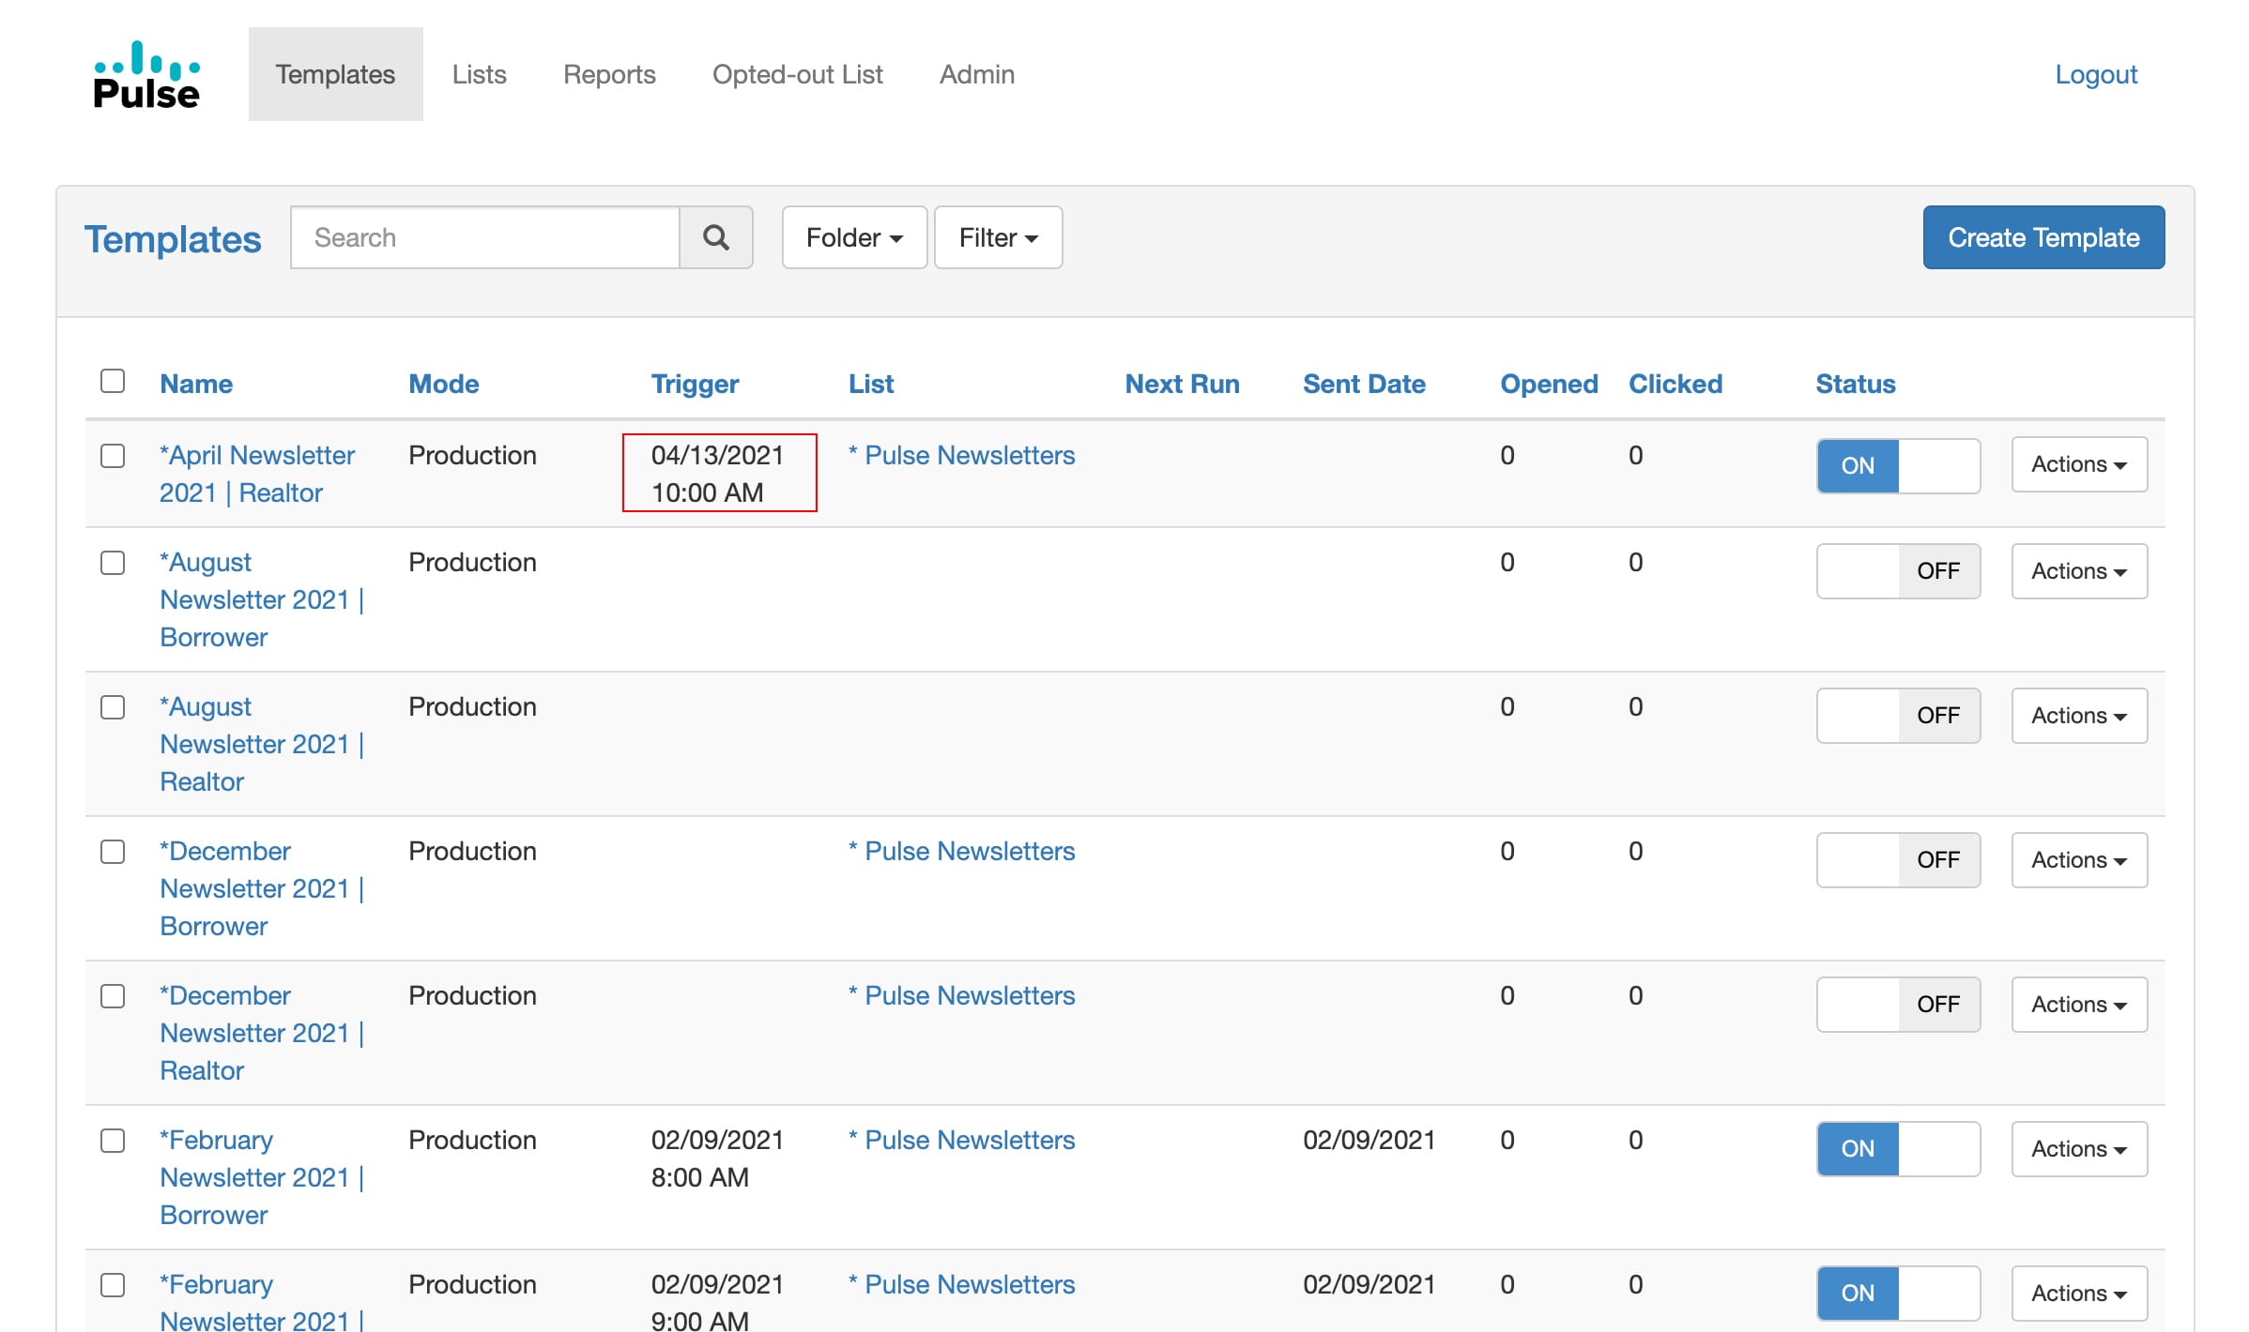Click the Pulse logo

[x=146, y=75]
